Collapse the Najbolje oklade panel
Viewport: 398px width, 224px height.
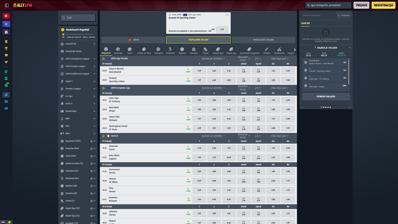point(350,48)
